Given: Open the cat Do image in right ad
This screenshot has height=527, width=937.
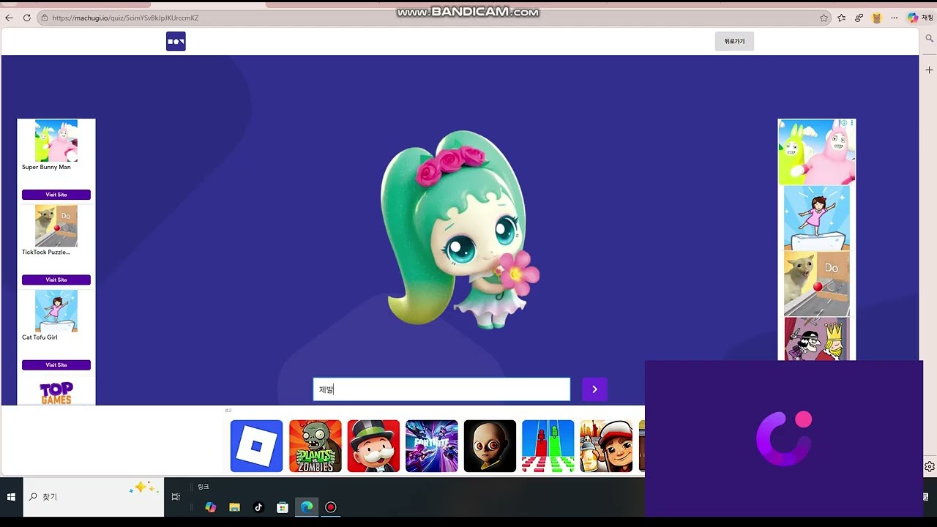Looking at the screenshot, I should click(817, 284).
